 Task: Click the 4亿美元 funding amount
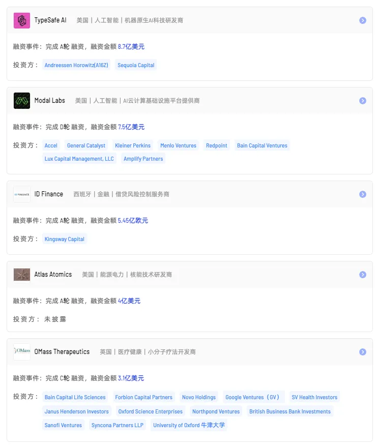pyautogui.click(x=129, y=301)
